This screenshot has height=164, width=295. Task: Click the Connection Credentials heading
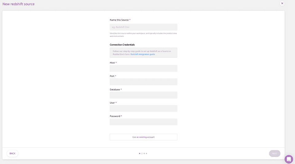tap(122, 45)
